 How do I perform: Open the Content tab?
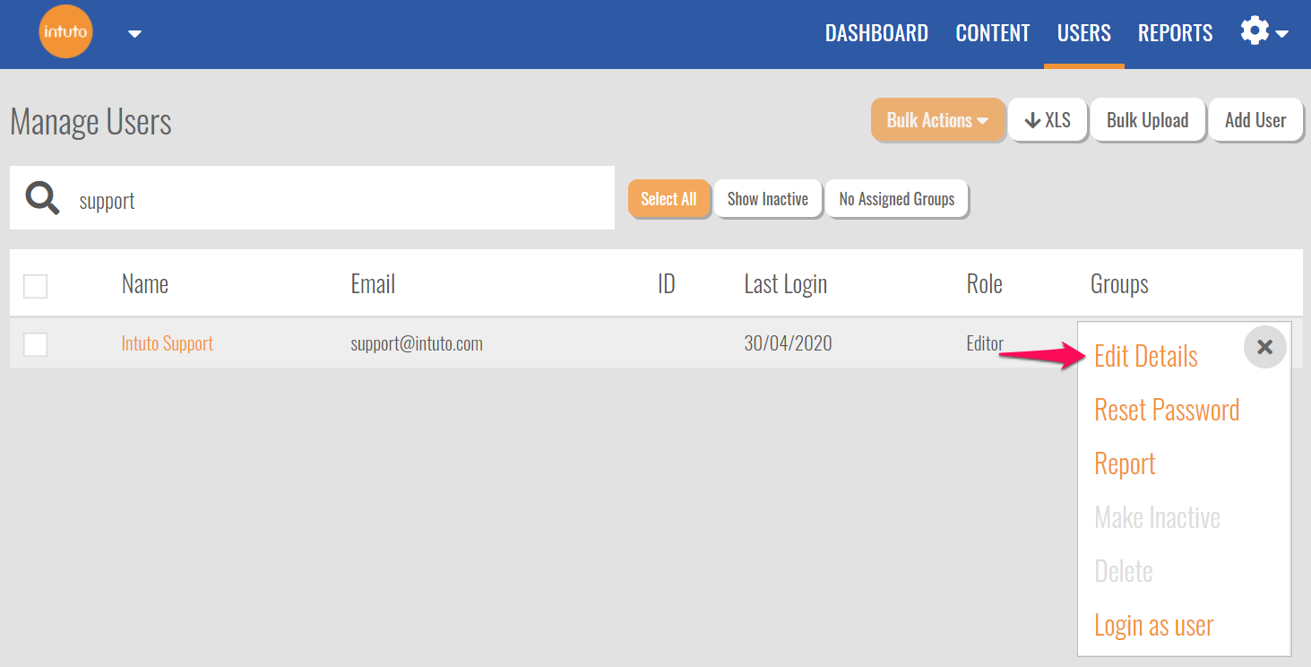[x=992, y=33]
